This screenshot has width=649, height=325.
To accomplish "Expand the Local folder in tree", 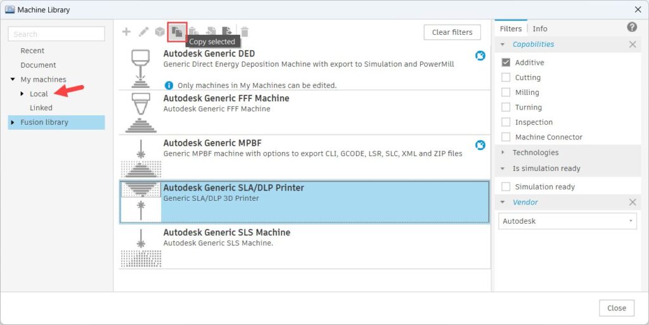I will pos(23,94).
